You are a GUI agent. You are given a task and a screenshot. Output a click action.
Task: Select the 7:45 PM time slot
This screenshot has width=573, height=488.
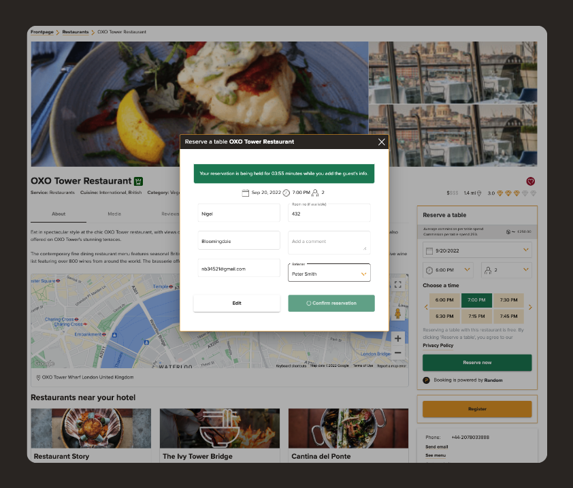[508, 316]
